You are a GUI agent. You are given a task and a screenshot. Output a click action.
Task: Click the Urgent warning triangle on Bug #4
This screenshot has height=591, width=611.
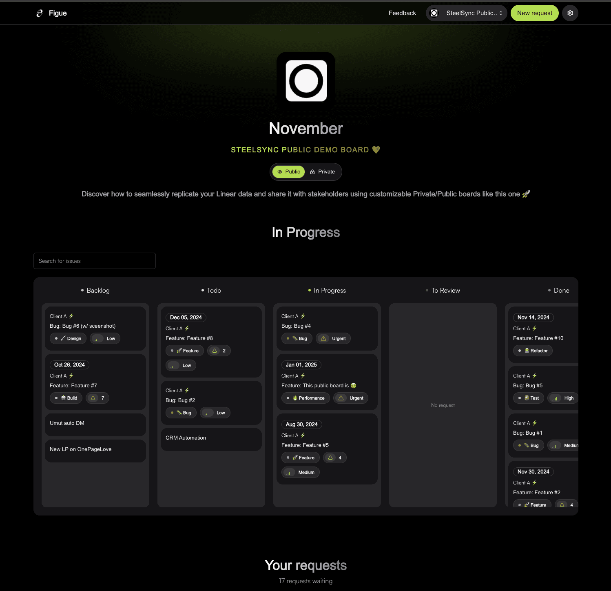tap(323, 338)
